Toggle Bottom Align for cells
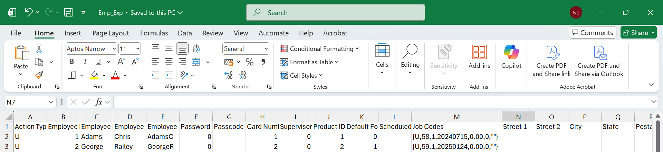 182,49
